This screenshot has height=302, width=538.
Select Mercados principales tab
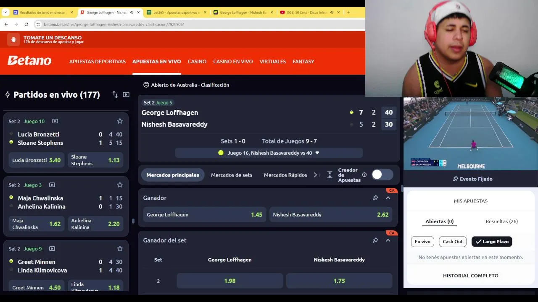tap(173, 175)
